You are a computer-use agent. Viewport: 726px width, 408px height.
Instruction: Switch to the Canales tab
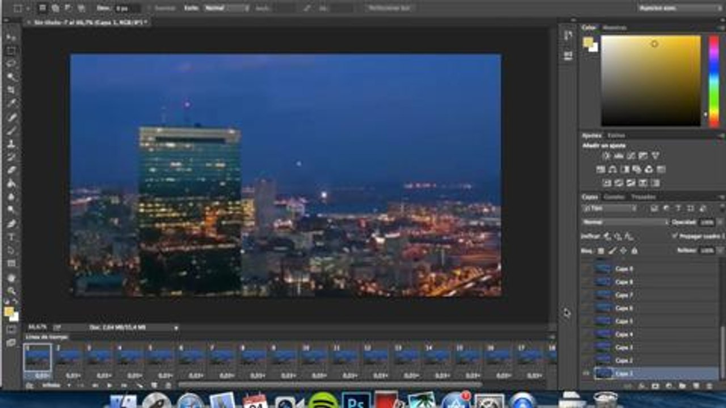(614, 197)
